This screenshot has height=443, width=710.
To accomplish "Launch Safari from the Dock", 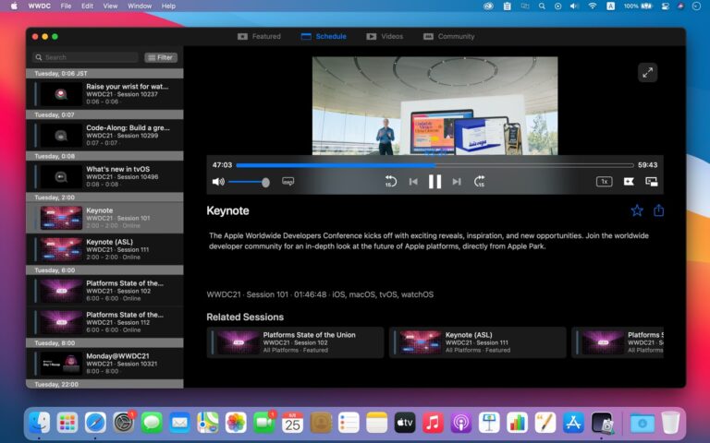I will pos(95,423).
